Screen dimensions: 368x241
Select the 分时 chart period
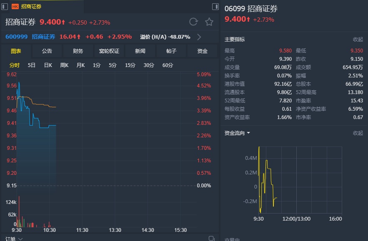pyautogui.click(x=14, y=65)
